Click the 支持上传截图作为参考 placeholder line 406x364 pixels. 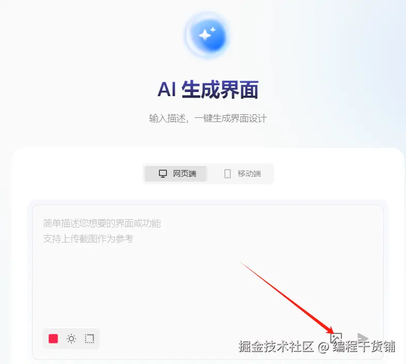[88, 238]
